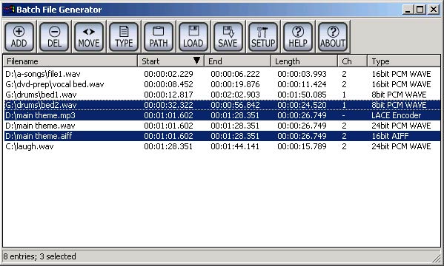
Task: Click the LOAD toolbar button
Action: (x=193, y=37)
